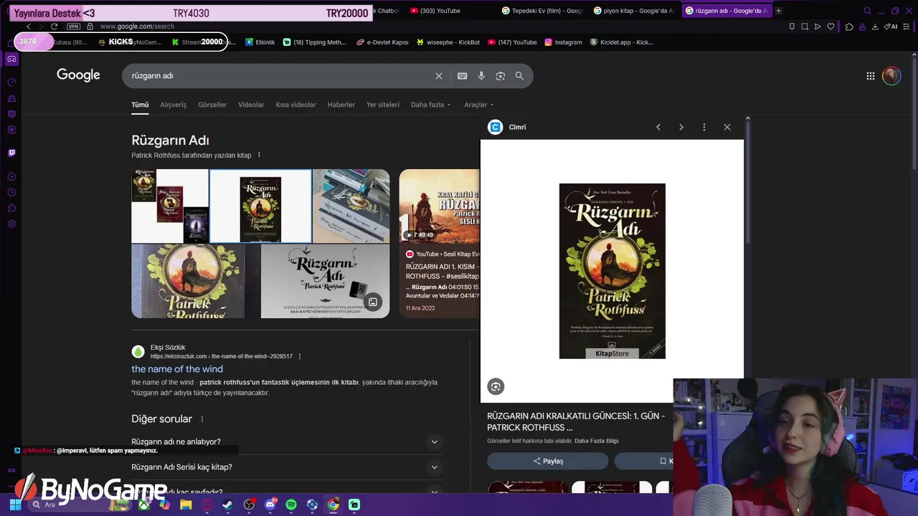Reload the page in browser toolbar
Image resolution: width=918 pixels, height=516 pixels.
pos(54,27)
